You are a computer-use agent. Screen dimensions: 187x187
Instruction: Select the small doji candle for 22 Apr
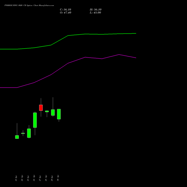click(23, 133)
